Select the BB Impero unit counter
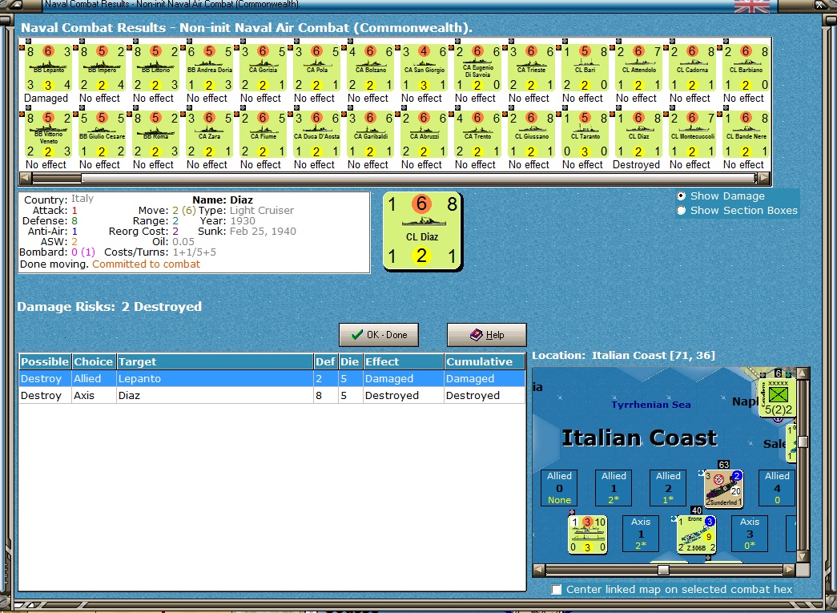 coord(102,68)
